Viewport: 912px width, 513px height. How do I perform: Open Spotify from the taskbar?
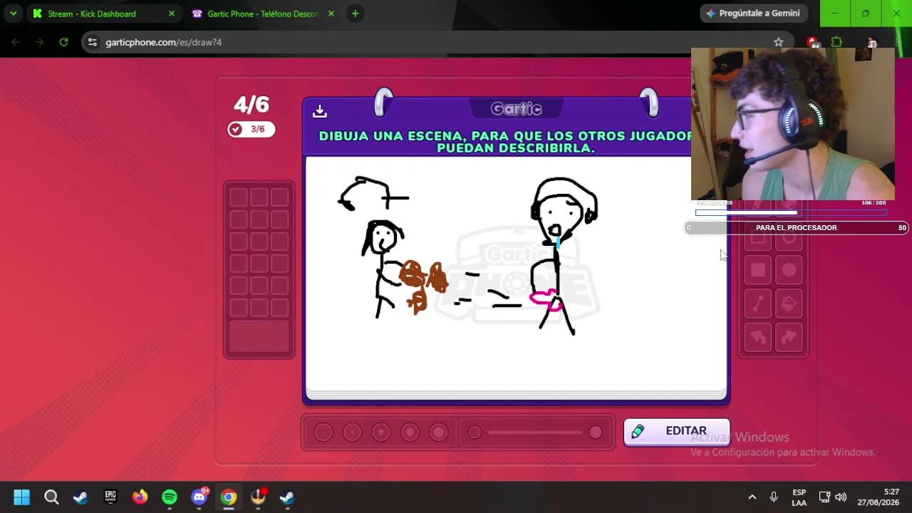point(170,497)
